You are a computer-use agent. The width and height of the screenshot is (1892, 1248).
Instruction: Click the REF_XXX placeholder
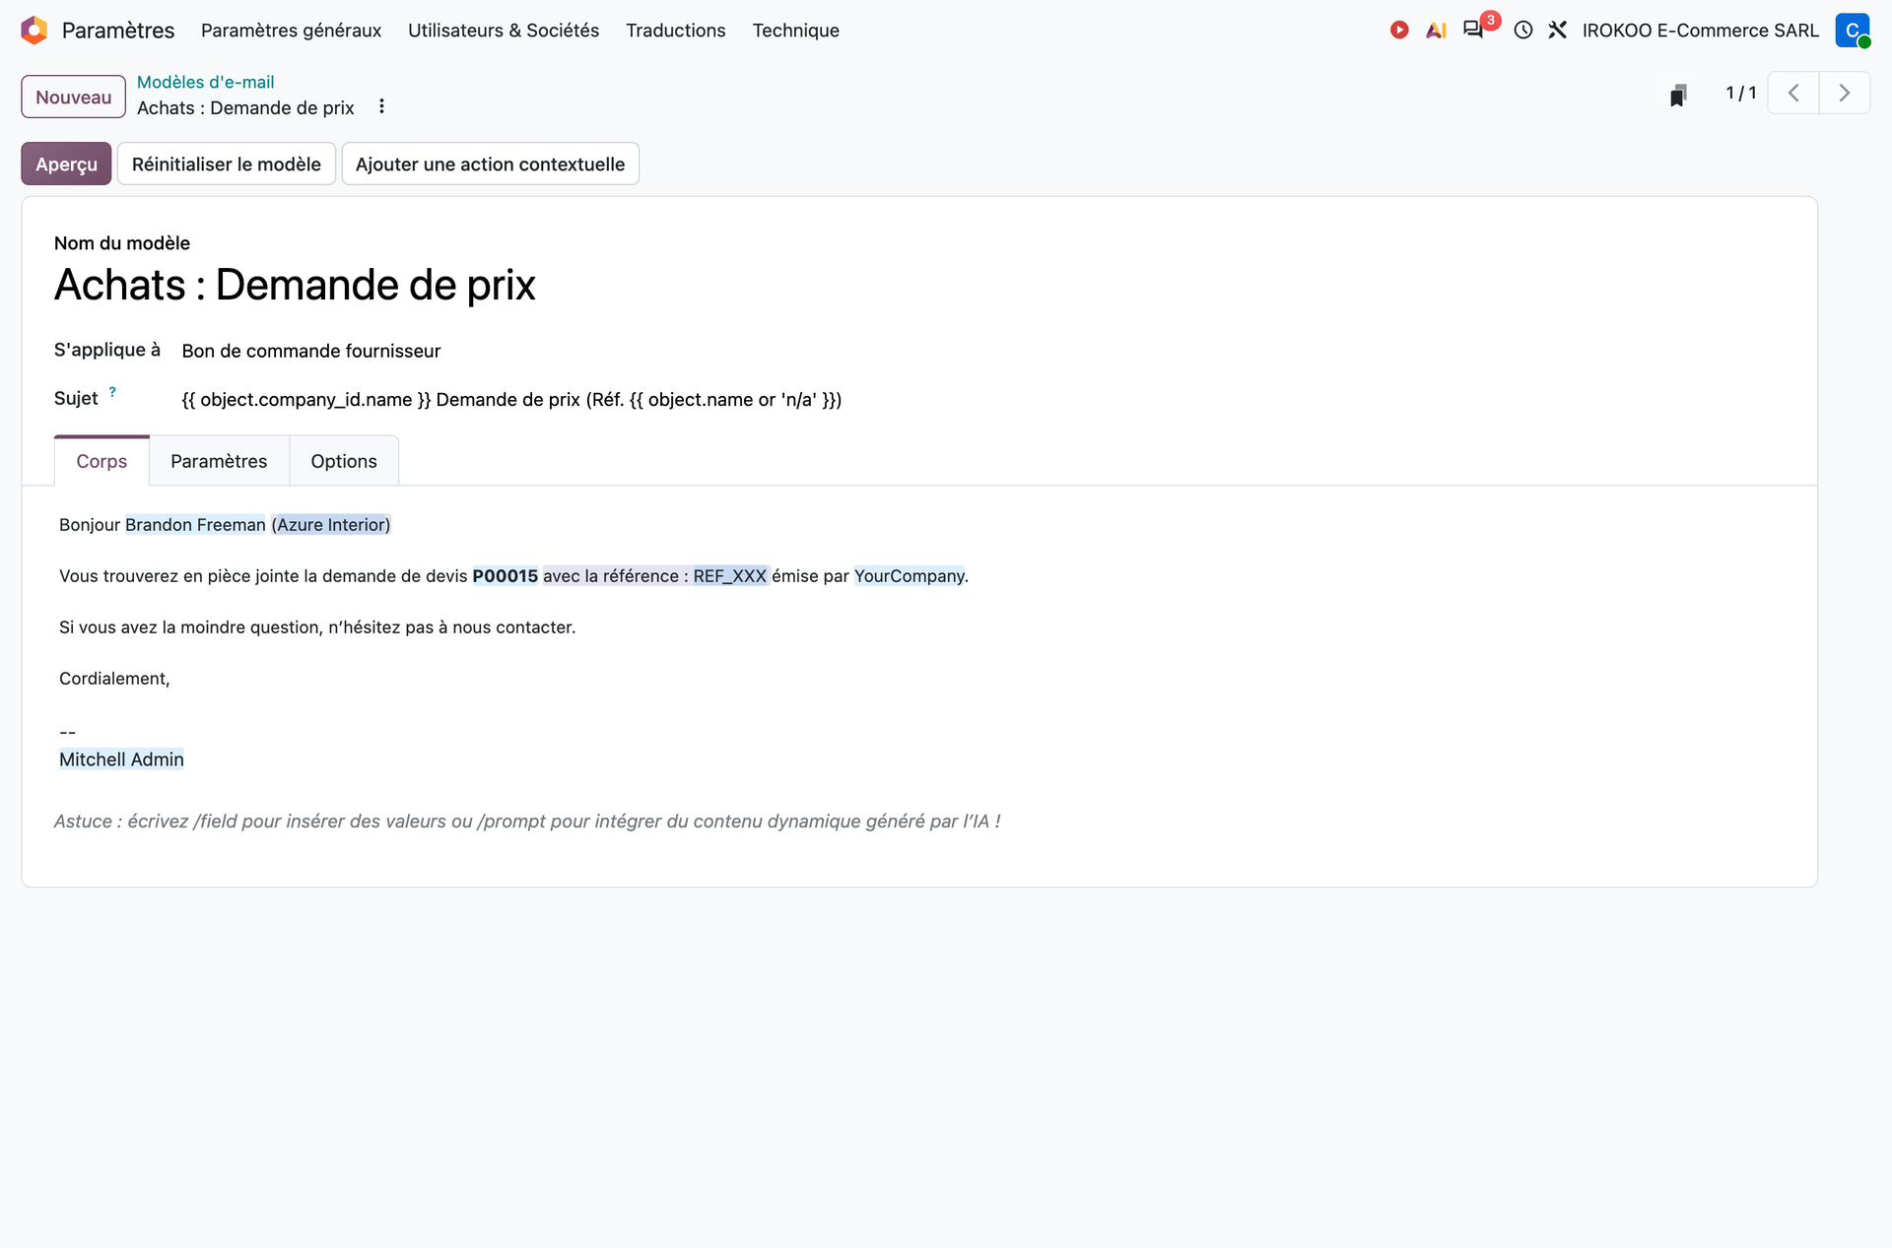point(729,576)
